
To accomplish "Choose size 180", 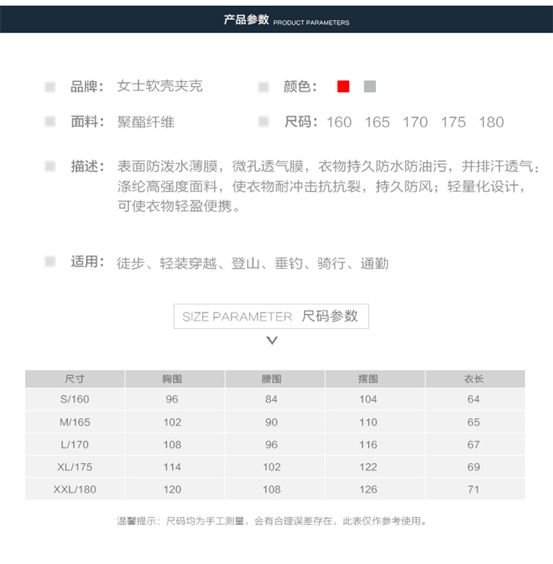I will 491,122.
